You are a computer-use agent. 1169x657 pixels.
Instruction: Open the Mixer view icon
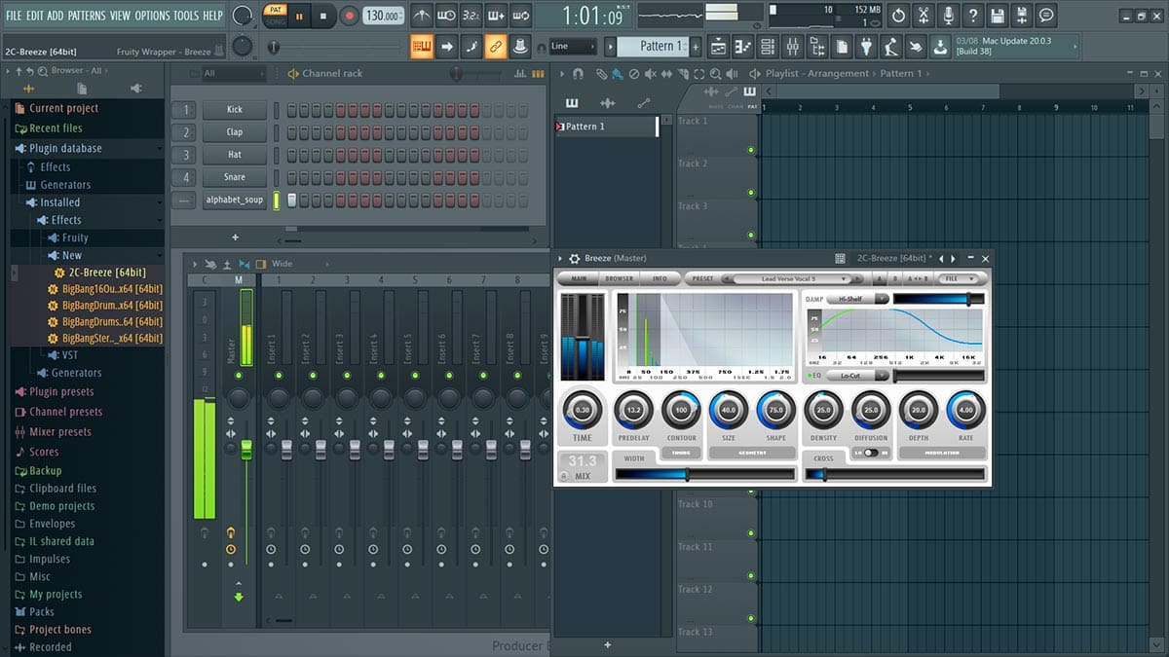(x=791, y=46)
